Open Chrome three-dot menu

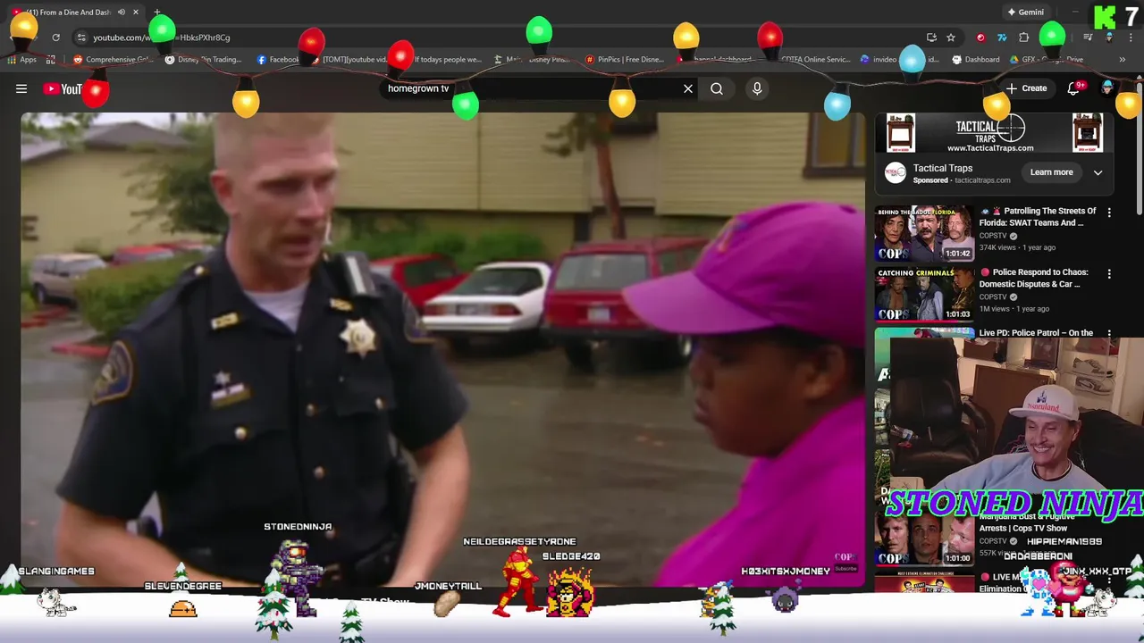tap(1131, 38)
